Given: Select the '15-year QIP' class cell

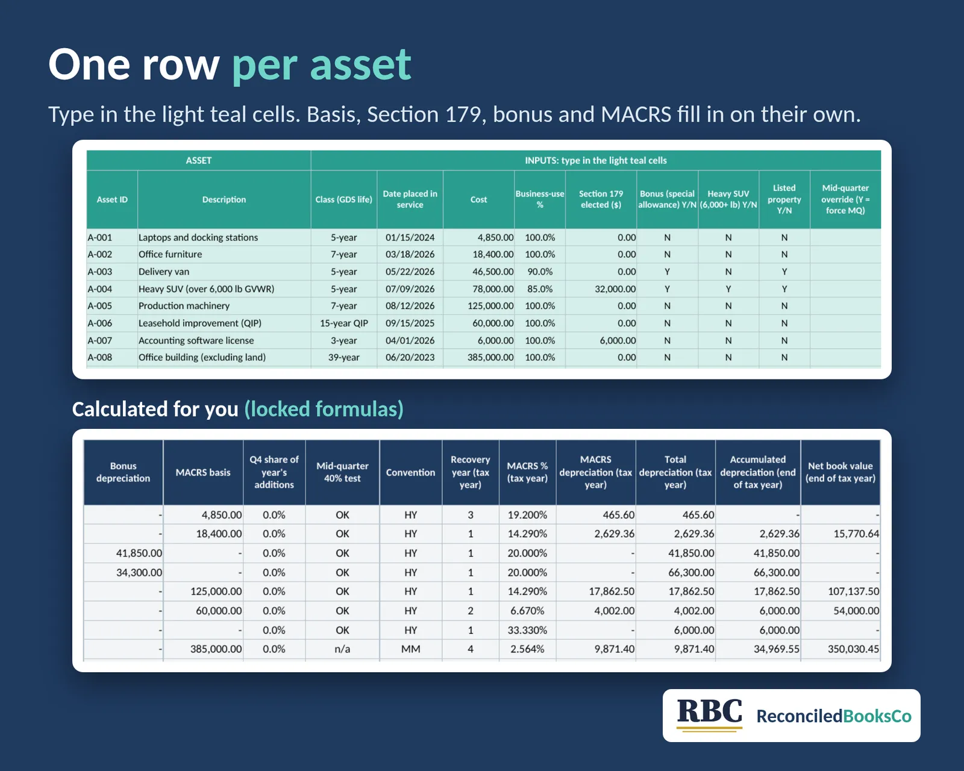Looking at the screenshot, I should coord(344,323).
